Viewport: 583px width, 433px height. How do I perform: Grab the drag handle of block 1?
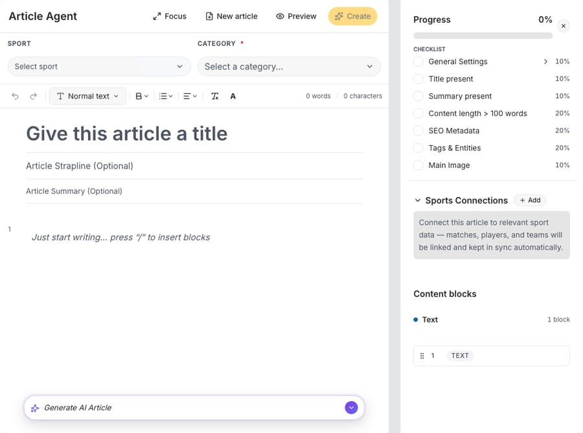click(x=422, y=356)
